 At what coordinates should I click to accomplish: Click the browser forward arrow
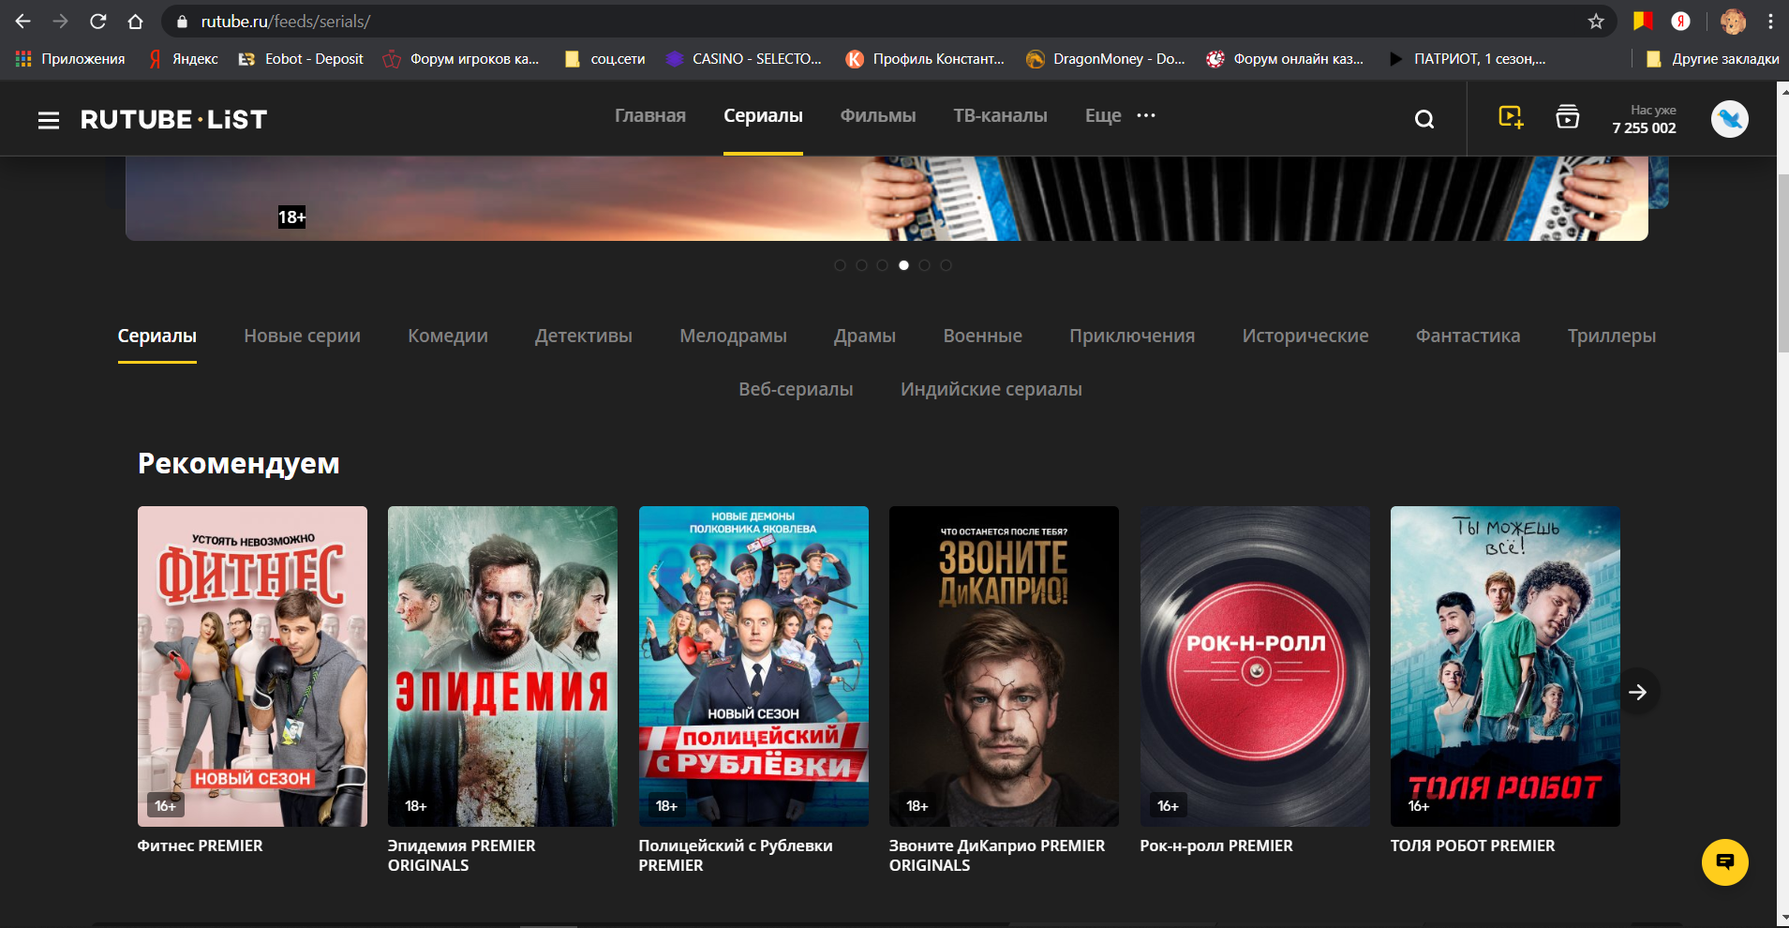pos(60,21)
